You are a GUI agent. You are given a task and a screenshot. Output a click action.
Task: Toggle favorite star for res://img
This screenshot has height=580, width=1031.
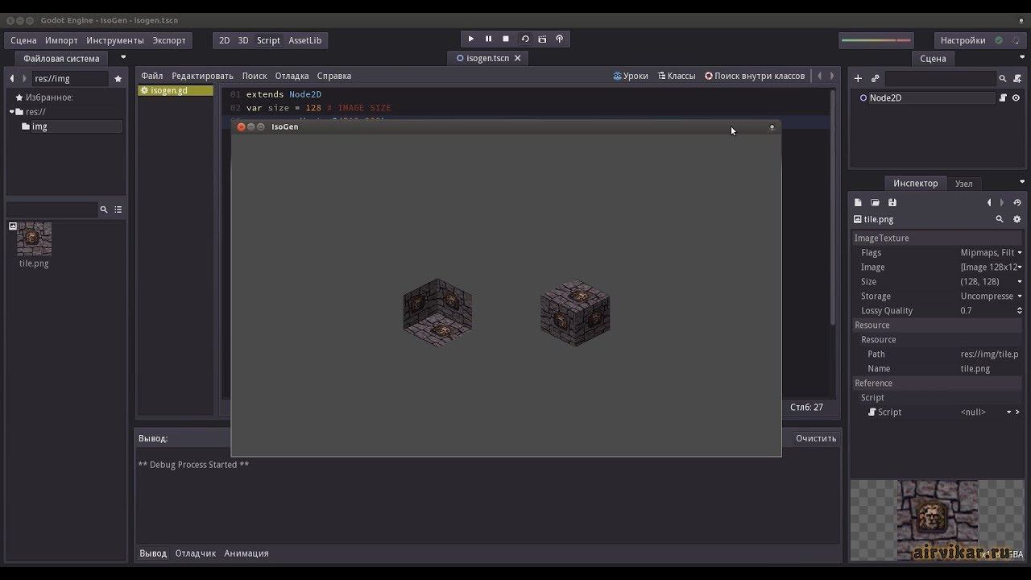point(118,78)
